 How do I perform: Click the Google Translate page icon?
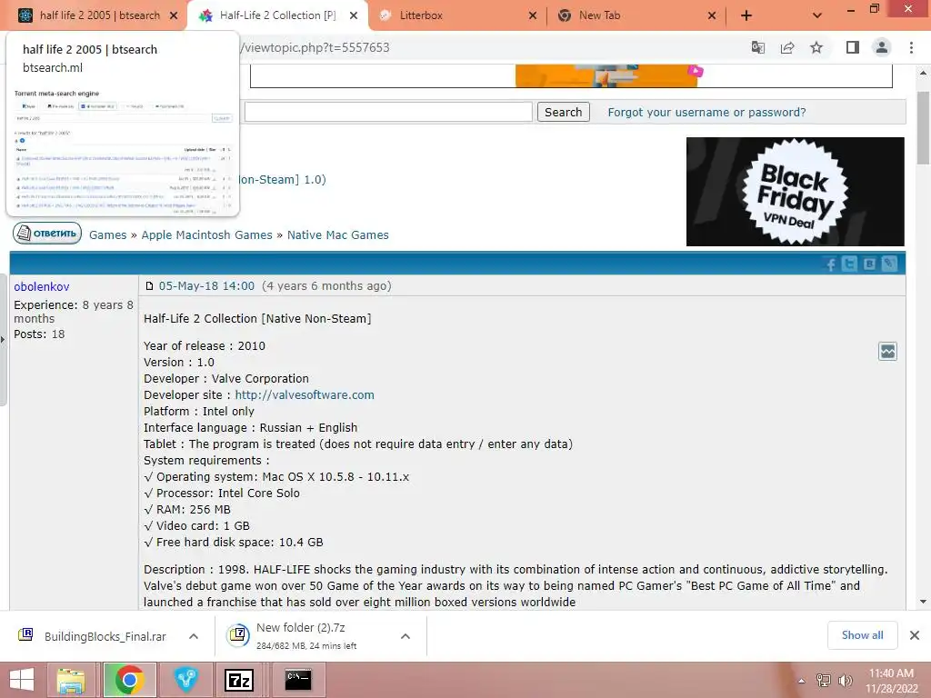(758, 47)
